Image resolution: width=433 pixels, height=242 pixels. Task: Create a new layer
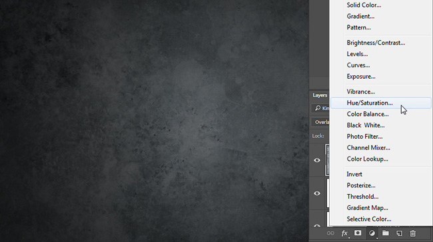tap(399, 233)
